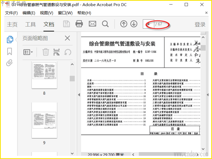The image size is (212, 159).
Task: Go to the previous page with the up arrow
Action: [123, 24]
